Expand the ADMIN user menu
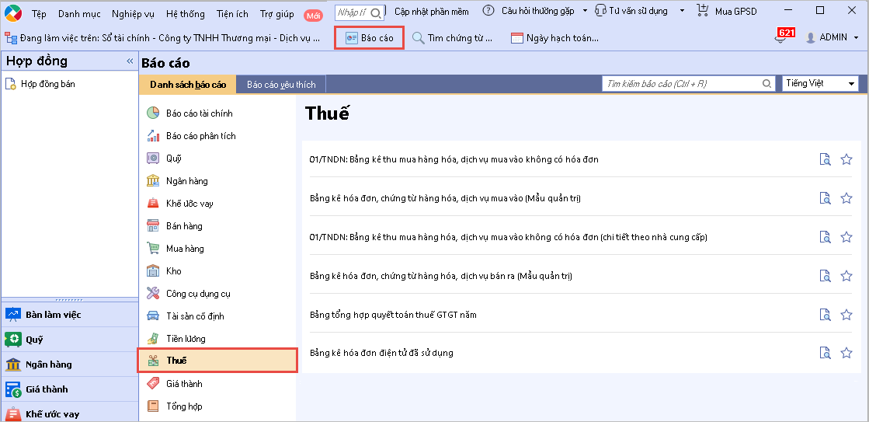The height and width of the screenshot is (422, 869). click(x=833, y=37)
